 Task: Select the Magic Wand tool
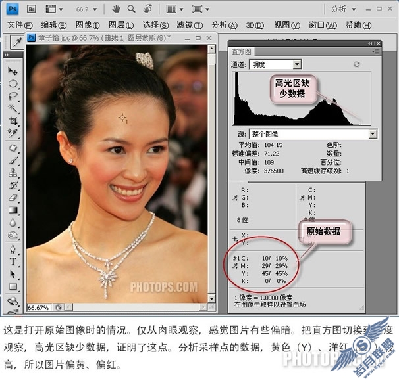(13, 108)
